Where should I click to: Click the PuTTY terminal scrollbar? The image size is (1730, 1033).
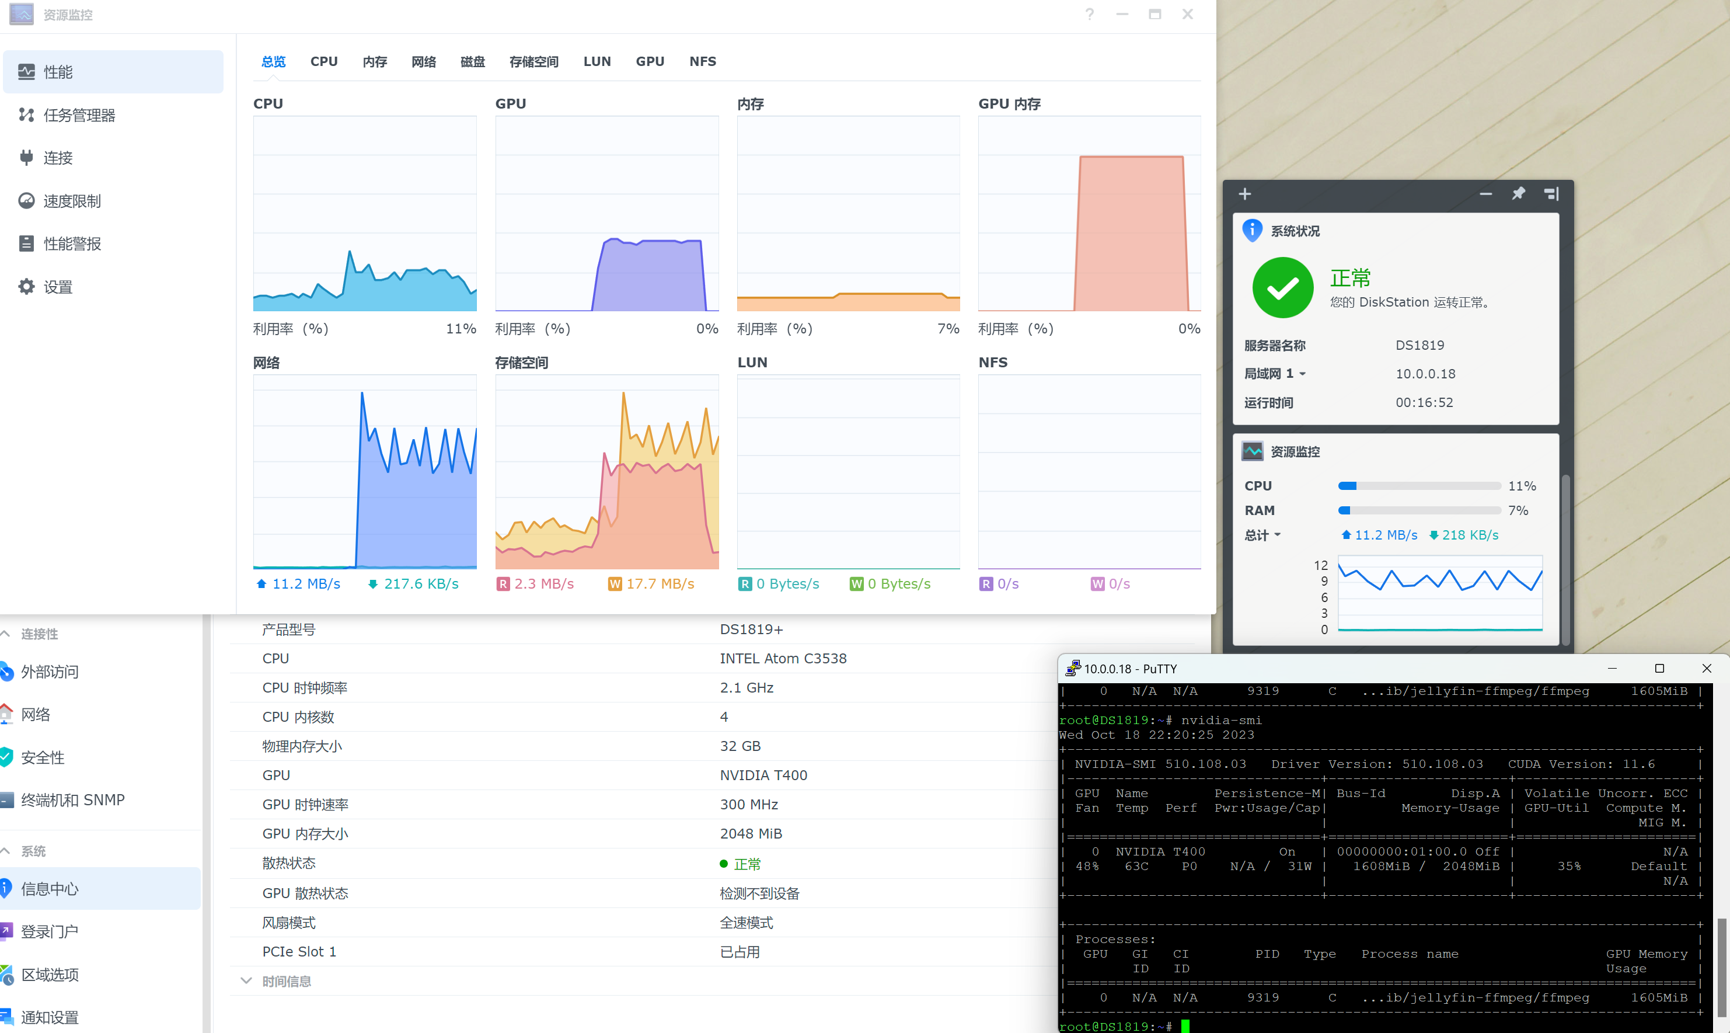1721,967
